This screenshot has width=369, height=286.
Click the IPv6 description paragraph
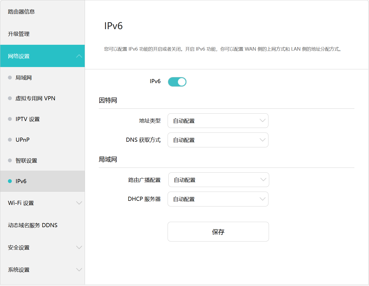click(x=223, y=49)
